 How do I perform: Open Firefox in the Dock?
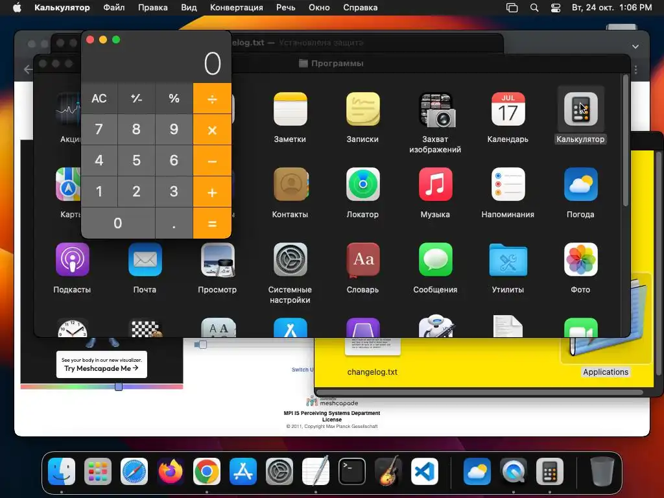pos(171,471)
